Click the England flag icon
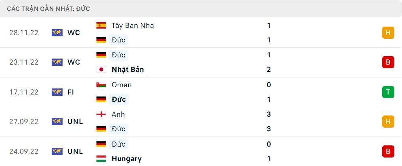This screenshot has height=166, width=402. tap(101, 114)
